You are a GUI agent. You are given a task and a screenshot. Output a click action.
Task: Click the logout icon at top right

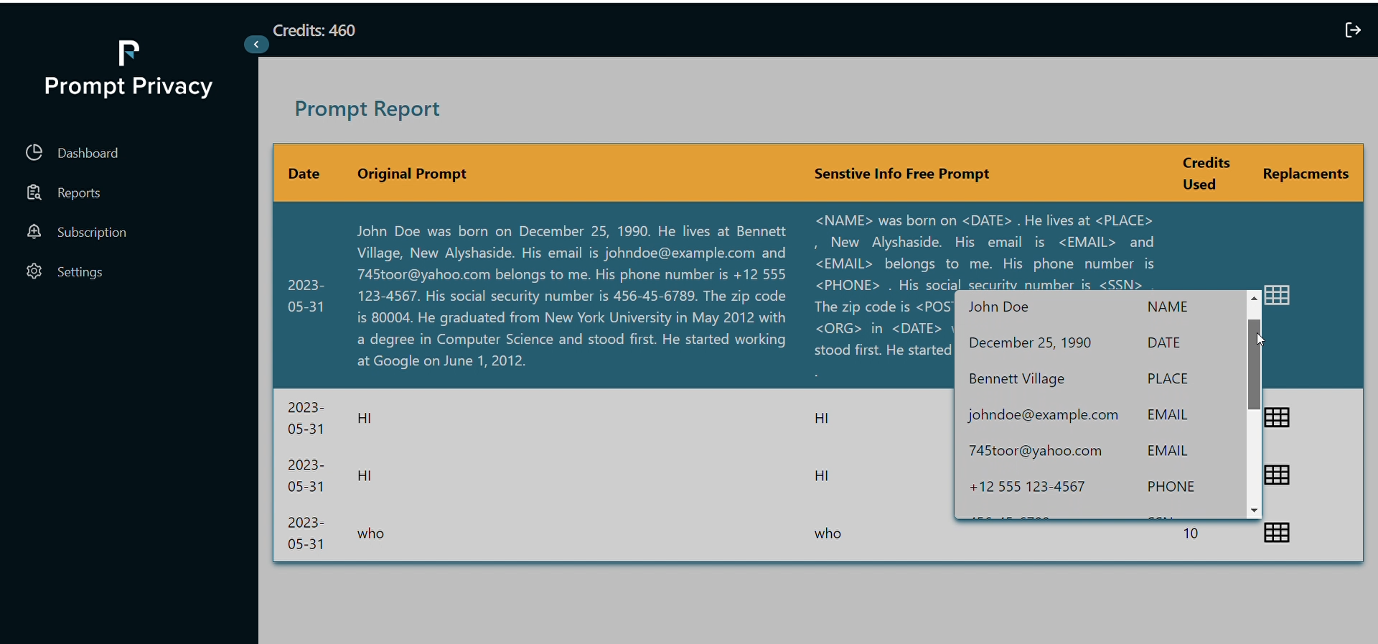(x=1353, y=30)
